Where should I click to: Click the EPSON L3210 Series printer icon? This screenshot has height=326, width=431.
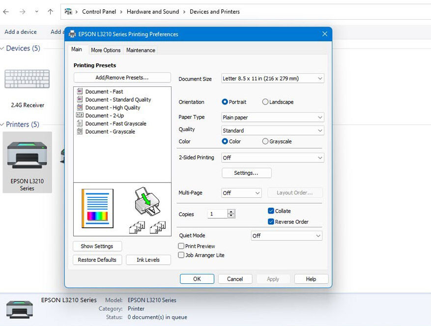(27, 155)
